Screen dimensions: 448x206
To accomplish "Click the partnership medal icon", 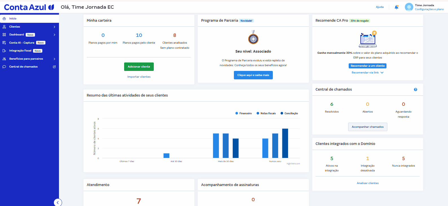I will [x=253, y=37].
